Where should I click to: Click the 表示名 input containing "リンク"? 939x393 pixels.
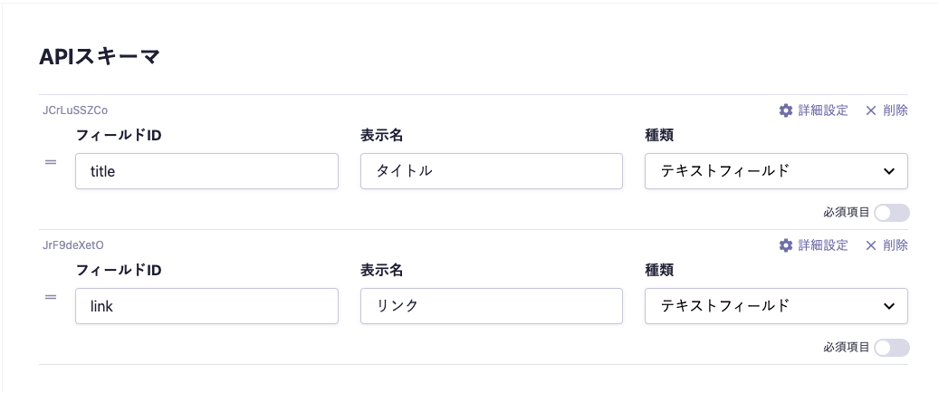pos(491,306)
